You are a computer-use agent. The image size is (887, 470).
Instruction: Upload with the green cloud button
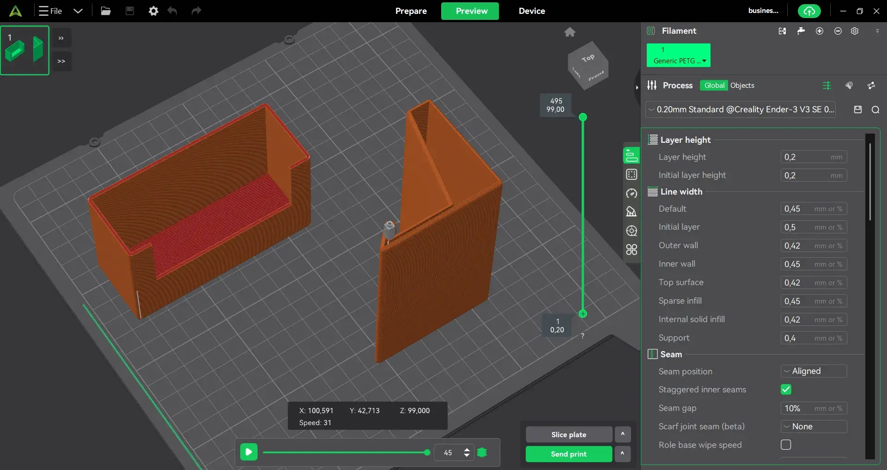[x=809, y=11]
